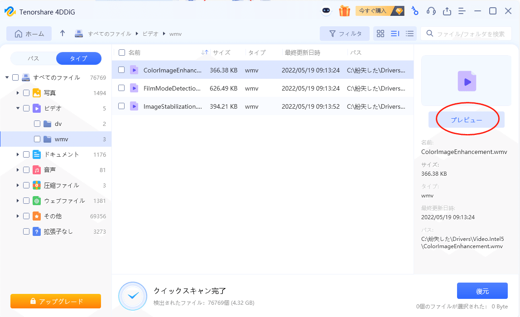Open registration with the key icon

pos(415,10)
